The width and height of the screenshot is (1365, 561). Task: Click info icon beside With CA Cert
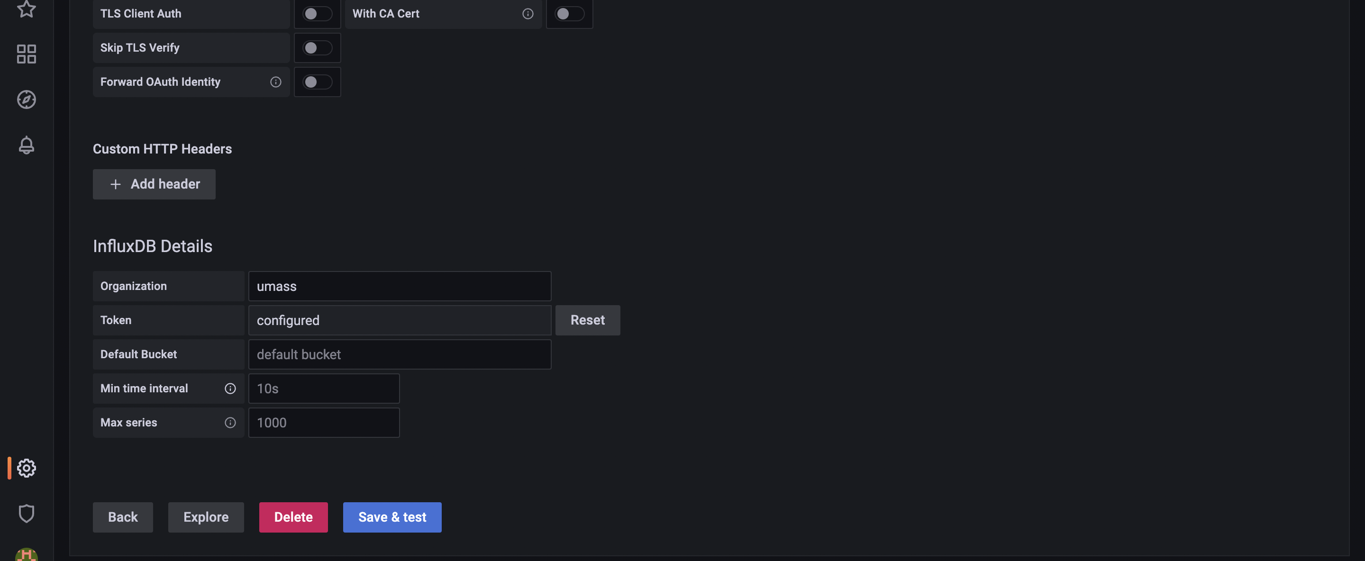(527, 14)
